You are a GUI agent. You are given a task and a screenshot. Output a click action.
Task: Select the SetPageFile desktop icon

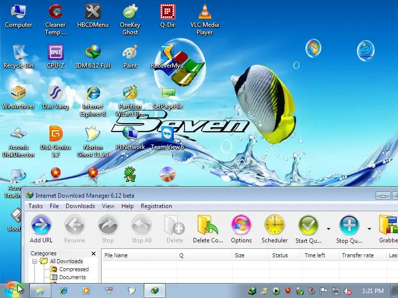[x=168, y=97]
